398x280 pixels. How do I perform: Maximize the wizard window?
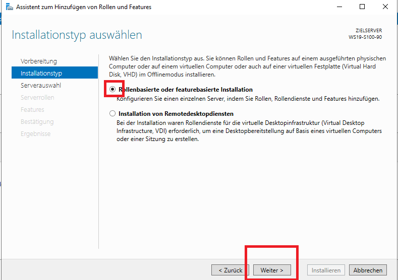coord(362,7)
